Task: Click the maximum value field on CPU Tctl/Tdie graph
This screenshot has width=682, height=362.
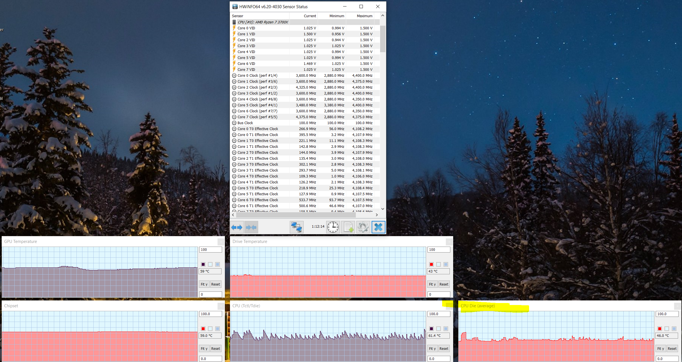Action: [438, 314]
